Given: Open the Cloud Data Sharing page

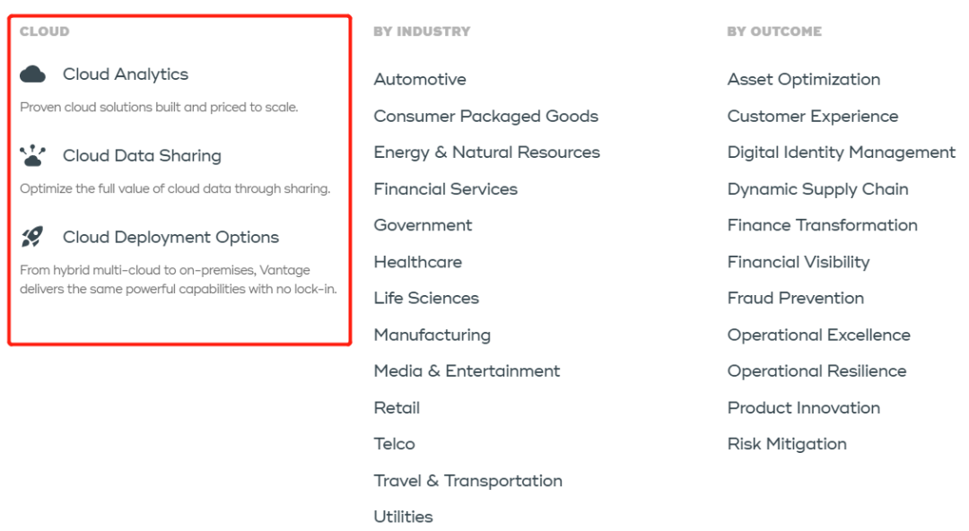Looking at the screenshot, I should (x=142, y=156).
